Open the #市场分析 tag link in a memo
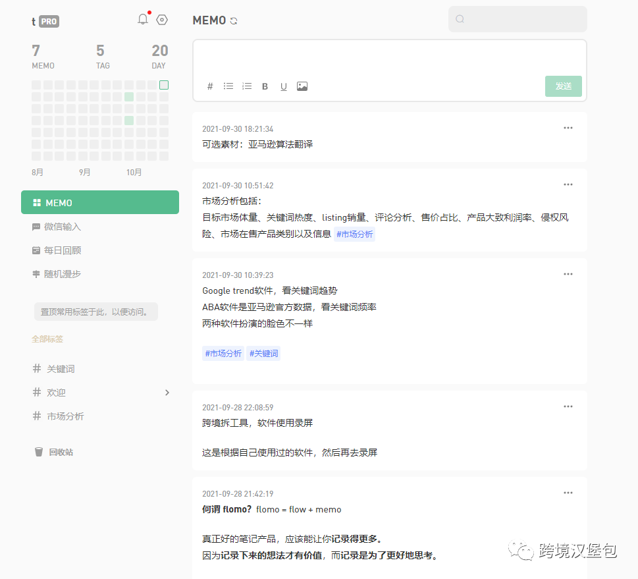 [354, 234]
